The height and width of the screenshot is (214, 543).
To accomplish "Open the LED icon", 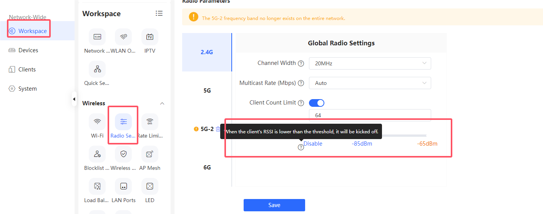I will (150, 186).
